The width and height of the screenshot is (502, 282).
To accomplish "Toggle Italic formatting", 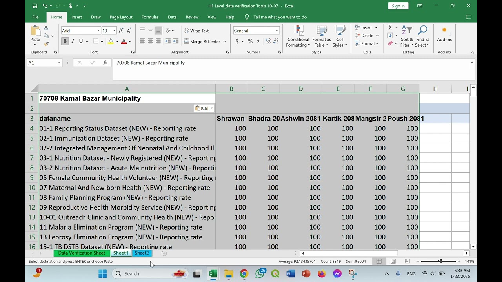I will [73, 41].
